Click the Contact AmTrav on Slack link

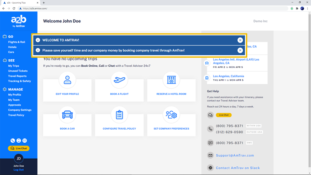click(238, 168)
